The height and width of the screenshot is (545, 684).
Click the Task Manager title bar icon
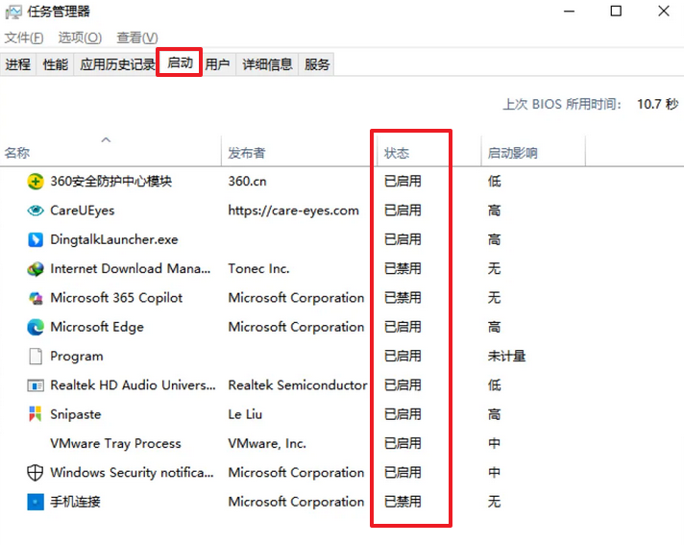(x=13, y=12)
